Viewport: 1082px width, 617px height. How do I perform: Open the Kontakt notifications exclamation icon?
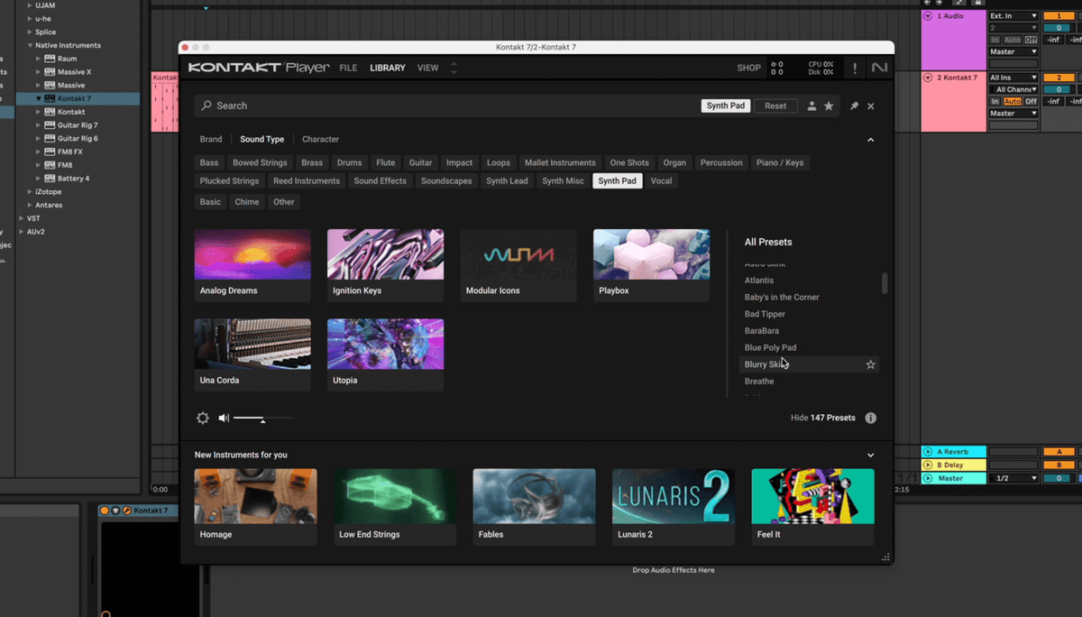855,68
